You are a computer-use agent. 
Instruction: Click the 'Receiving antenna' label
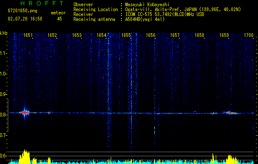[x=94, y=19]
